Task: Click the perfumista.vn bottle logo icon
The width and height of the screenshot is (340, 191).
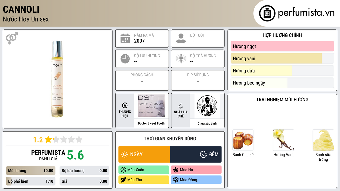Action: (x=267, y=13)
